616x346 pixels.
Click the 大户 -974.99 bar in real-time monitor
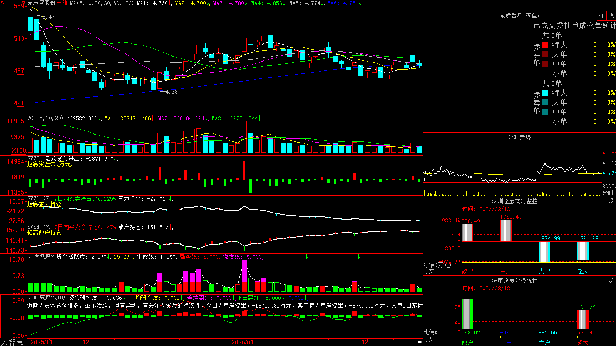click(544, 252)
